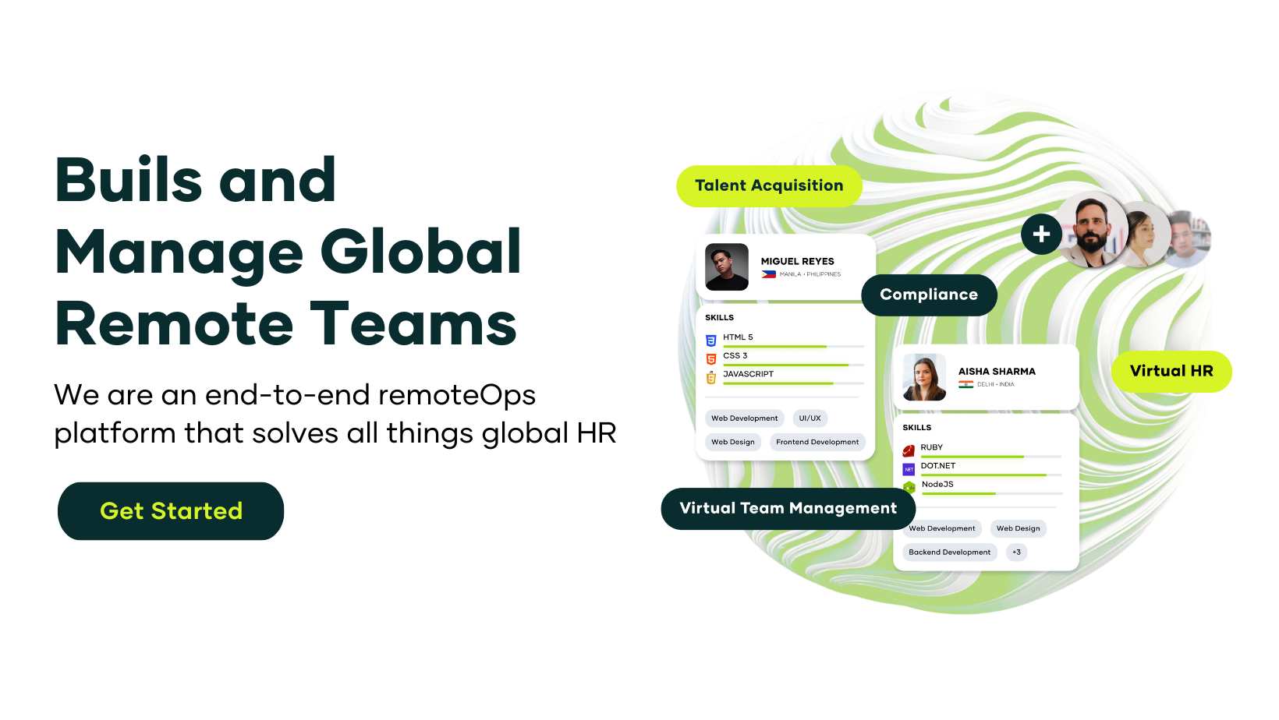Viewport: 1279px width, 720px height.
Task: Click the CSS 3 badge icon
Action: 710,357
